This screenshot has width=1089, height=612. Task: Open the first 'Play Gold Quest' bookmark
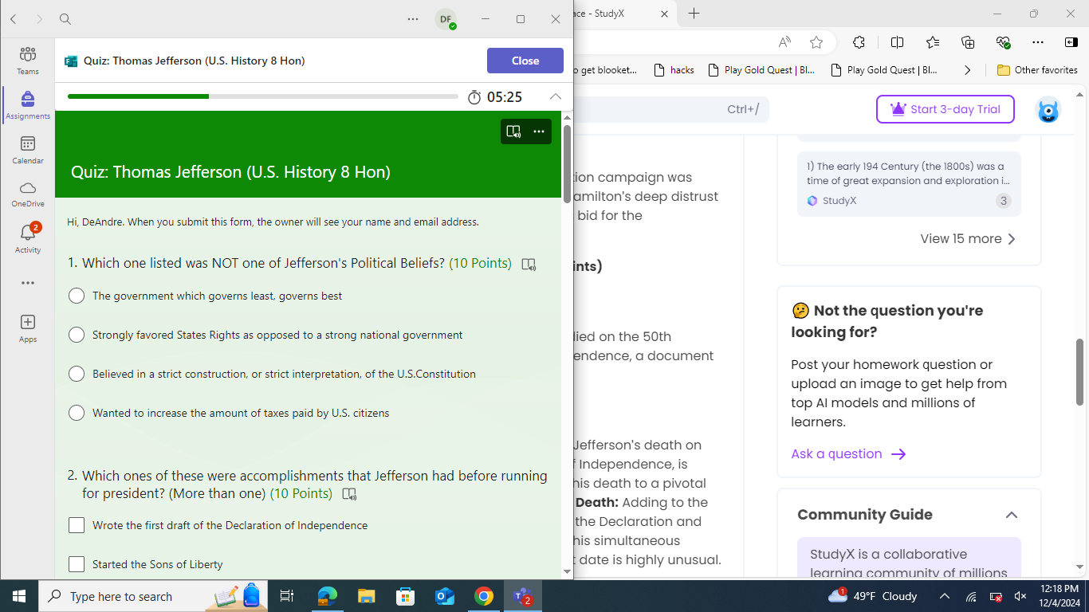click(761, 70)
